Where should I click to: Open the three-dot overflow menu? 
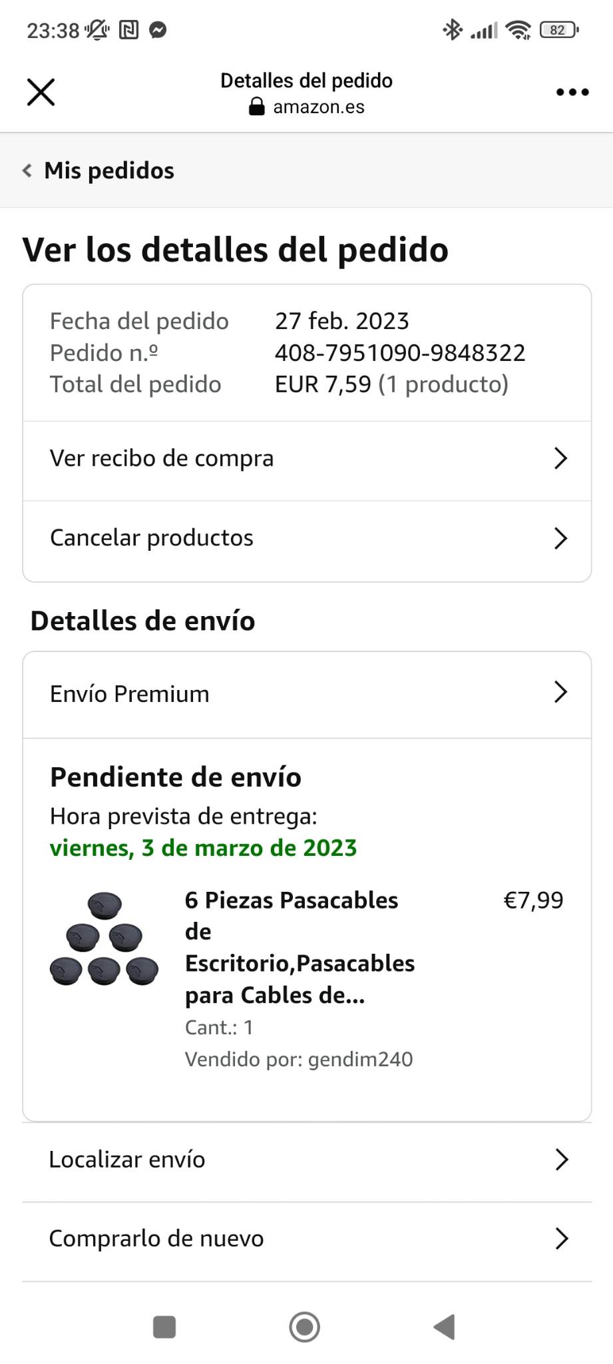click(x=572, y=92)
